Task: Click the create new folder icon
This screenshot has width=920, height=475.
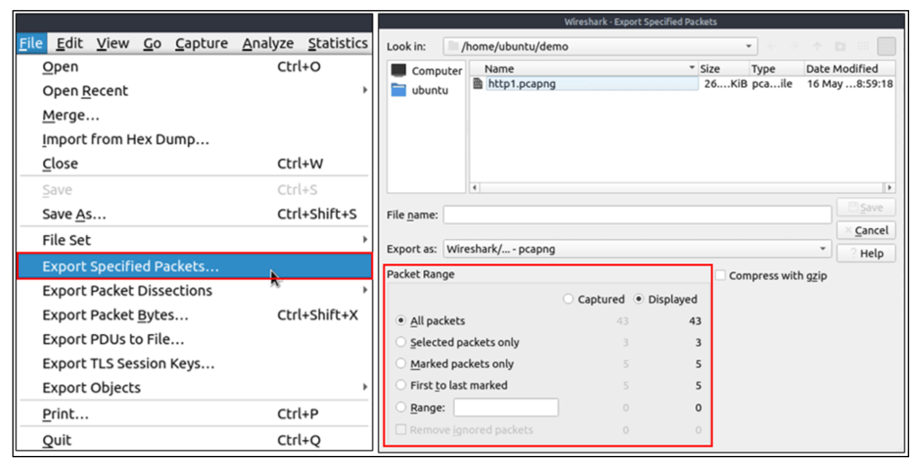Action: (x=840, y=47)
